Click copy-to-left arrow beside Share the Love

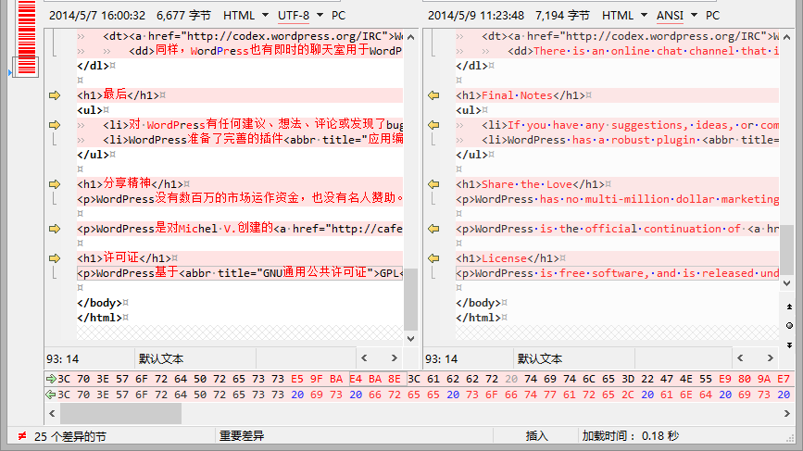point(433,184)
